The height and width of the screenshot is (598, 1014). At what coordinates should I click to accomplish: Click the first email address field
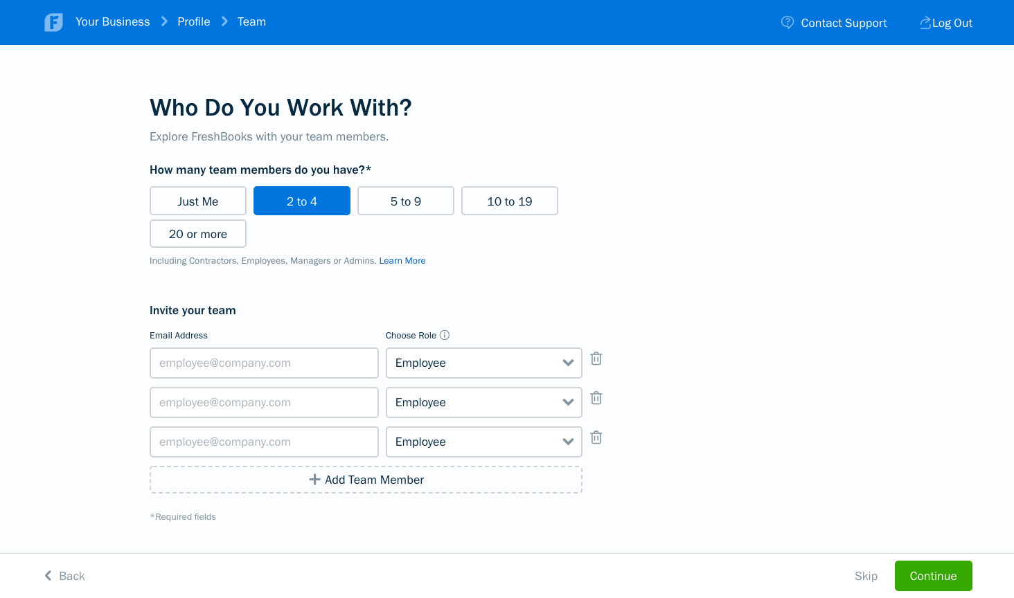click(x=264, y=363)
